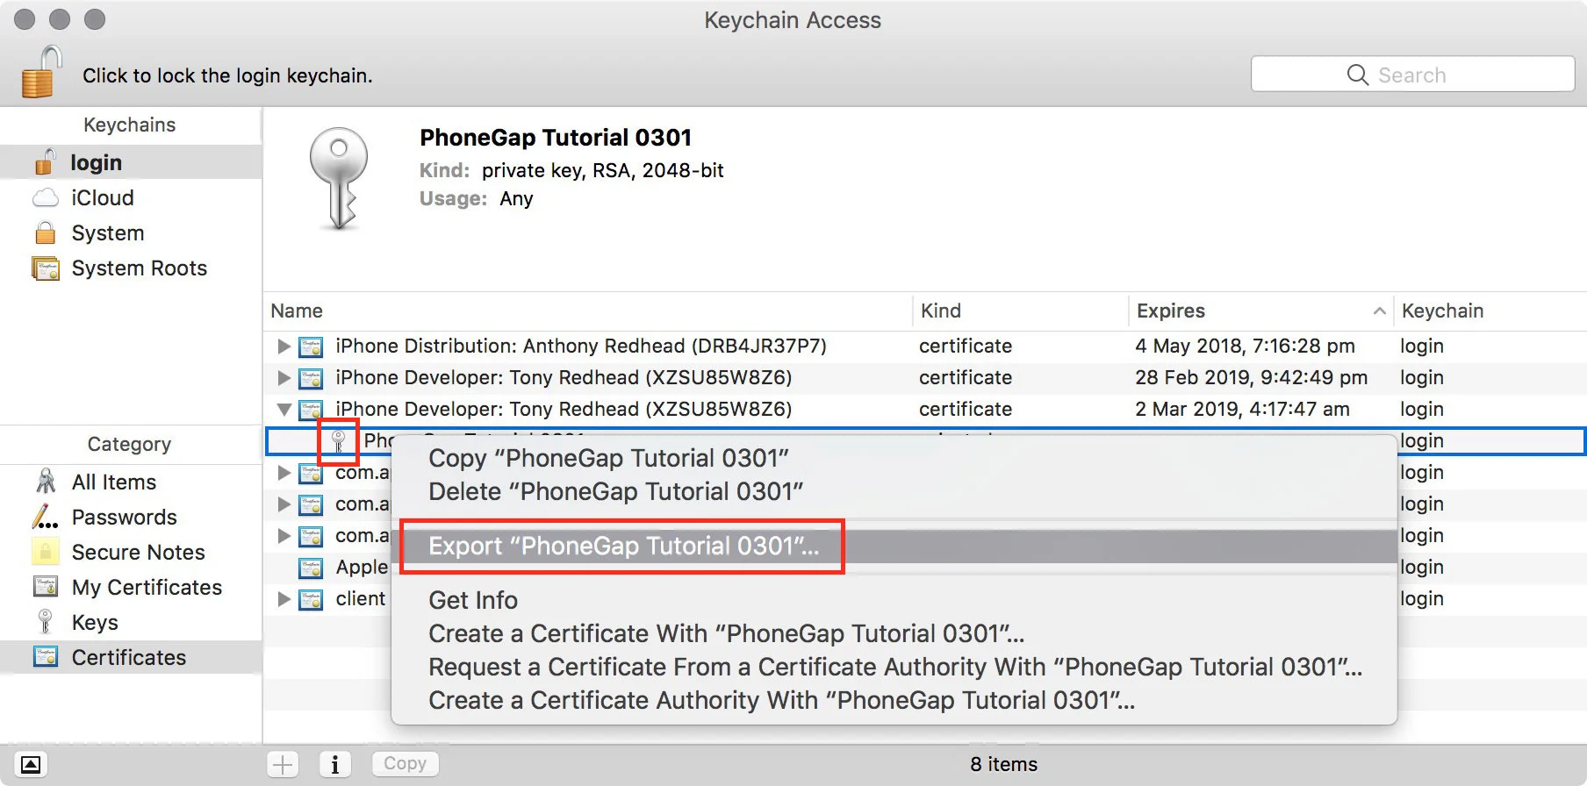
Task: Choose Copy "PhoneGap Tutorial 0301" menu item
Action: [x=894, y=458]
